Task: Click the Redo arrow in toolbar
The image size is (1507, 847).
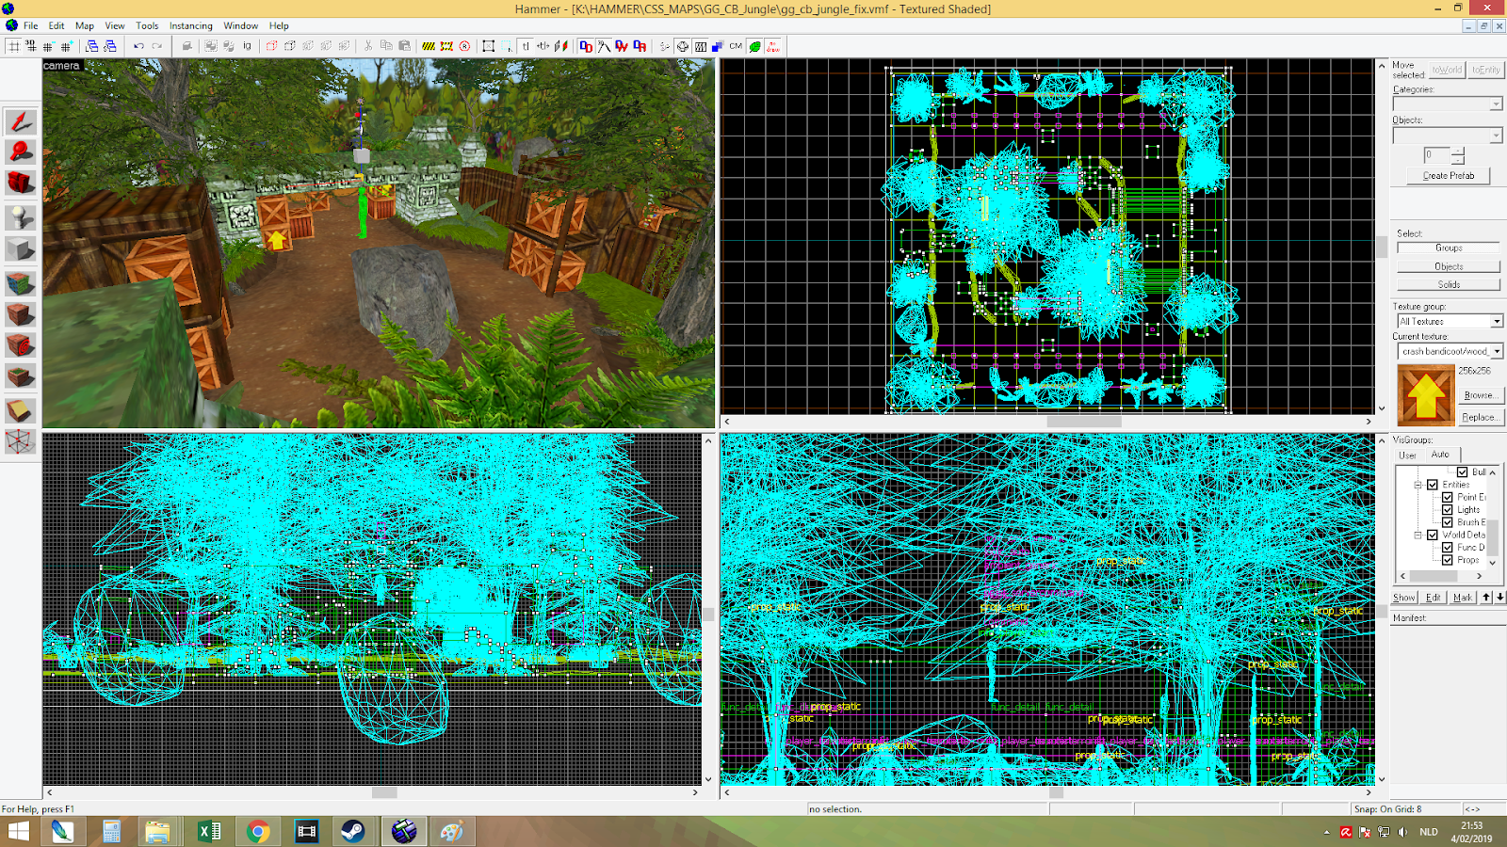Action: [x=156, y=46]
